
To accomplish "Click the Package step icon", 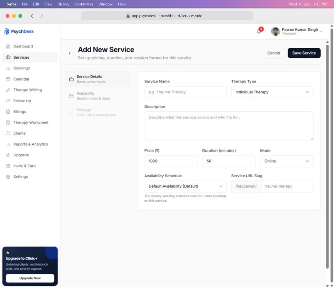I will point(71,112).
